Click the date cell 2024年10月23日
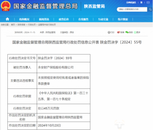The width and height of the screenshot is (153, 130). 63,126
